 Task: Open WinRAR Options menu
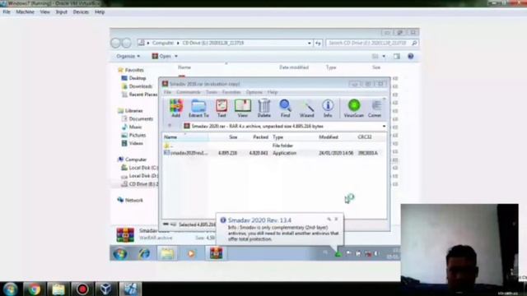254,92
